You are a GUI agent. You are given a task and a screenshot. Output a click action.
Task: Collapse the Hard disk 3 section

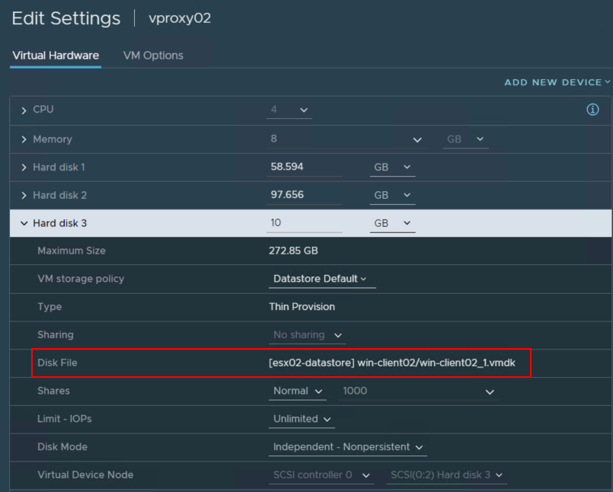coord(24,224)
